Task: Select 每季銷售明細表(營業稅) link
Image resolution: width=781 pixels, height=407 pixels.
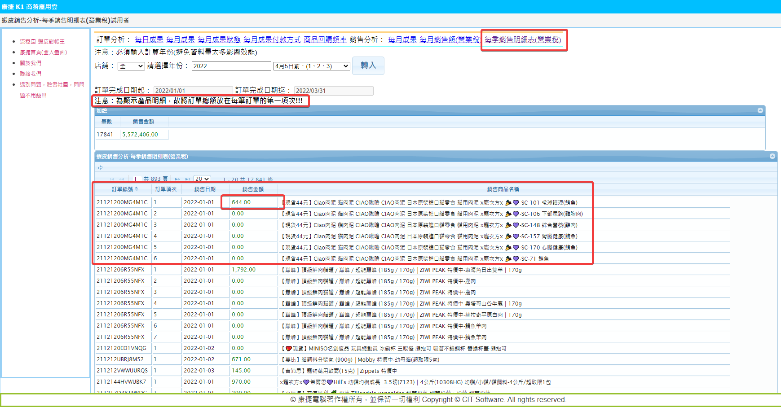Action: pos(523,39)
